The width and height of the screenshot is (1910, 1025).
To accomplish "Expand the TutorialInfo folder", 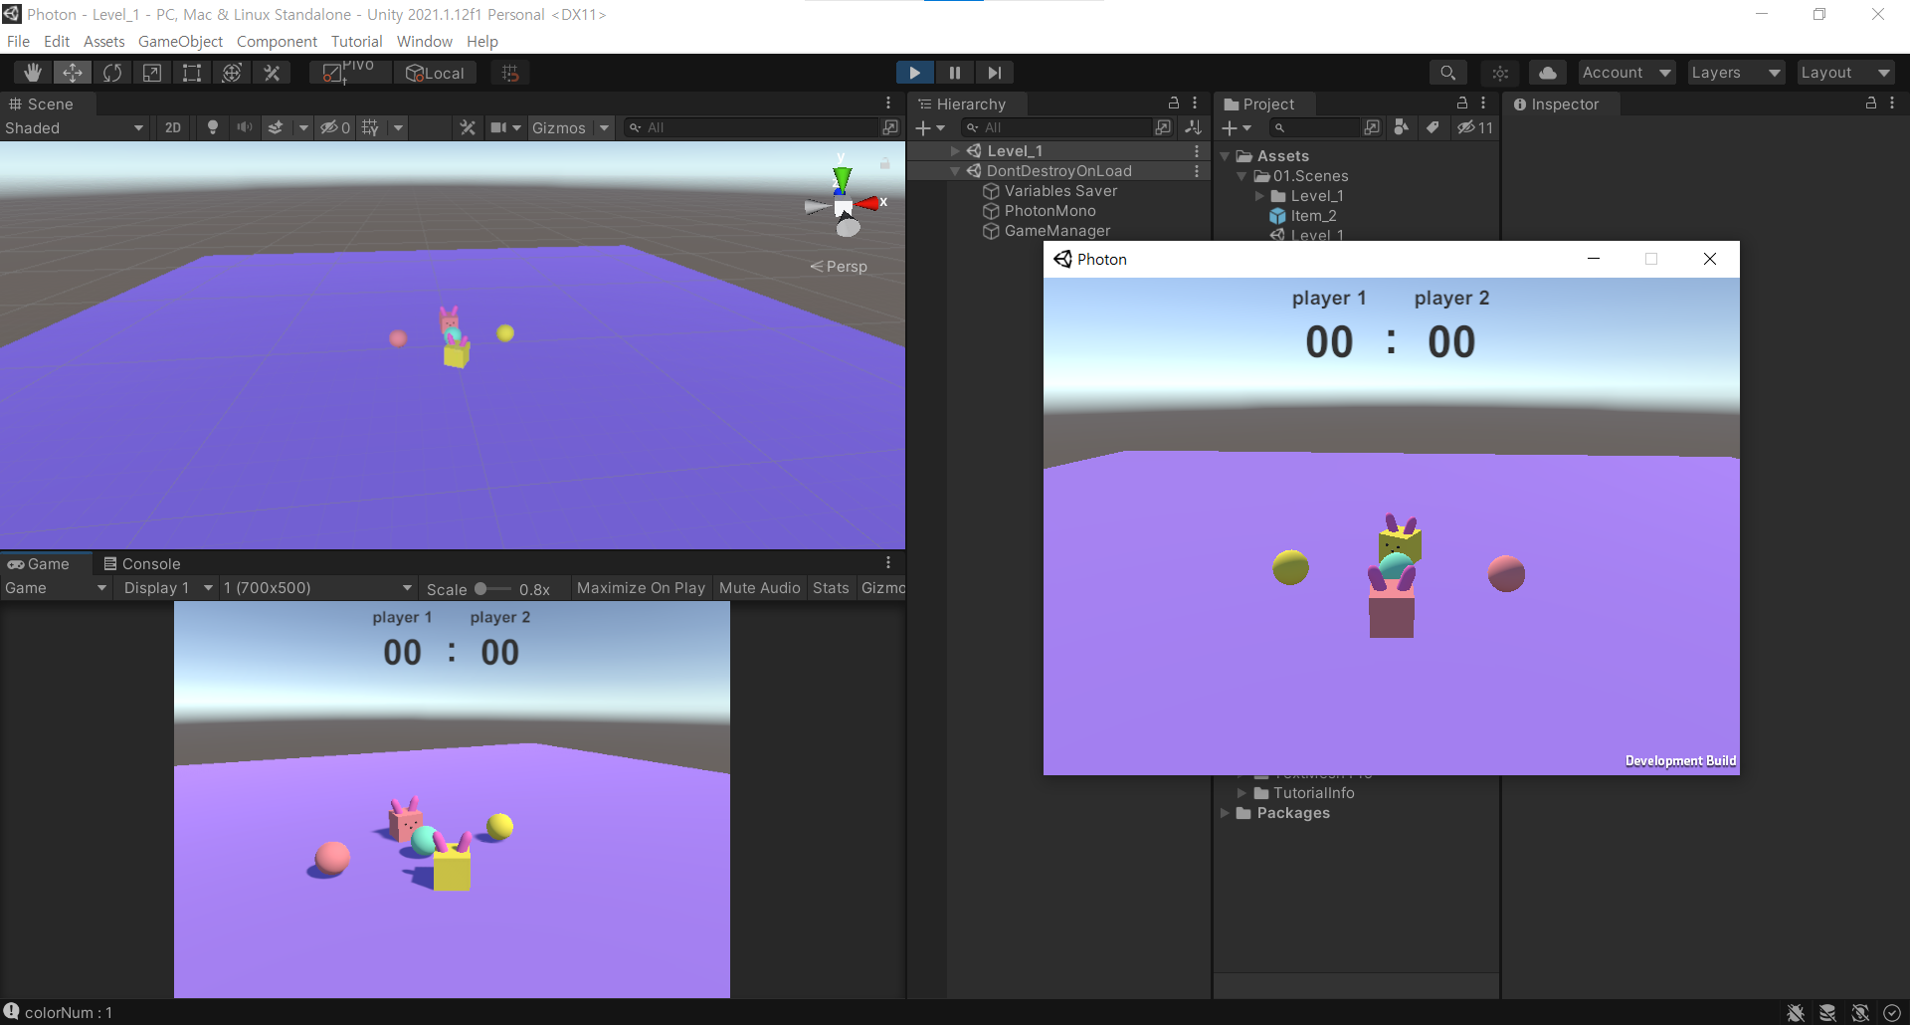I will coord(1241,793).
